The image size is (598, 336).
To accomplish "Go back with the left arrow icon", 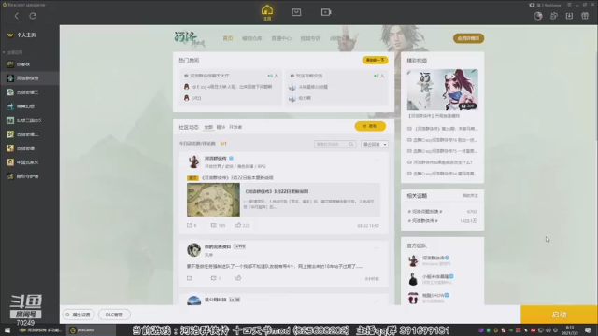I will pyautogui.click(x=17, y=16).
